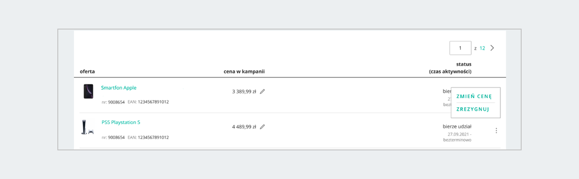The width and height of the screenshot is (579, 179).
Task: Click the oferta column header
Action: (87, 72)
